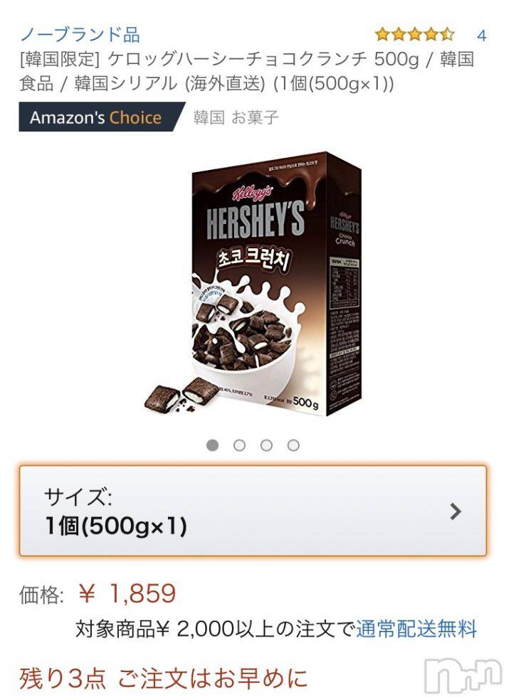506x697 pixels.
Task: Open the ノーブランド品 brand link
Action: [80, 34]
